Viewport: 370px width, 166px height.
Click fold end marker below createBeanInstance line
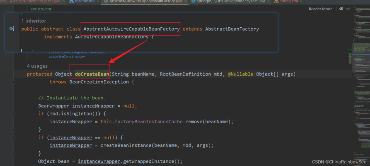tap(13, 153)
